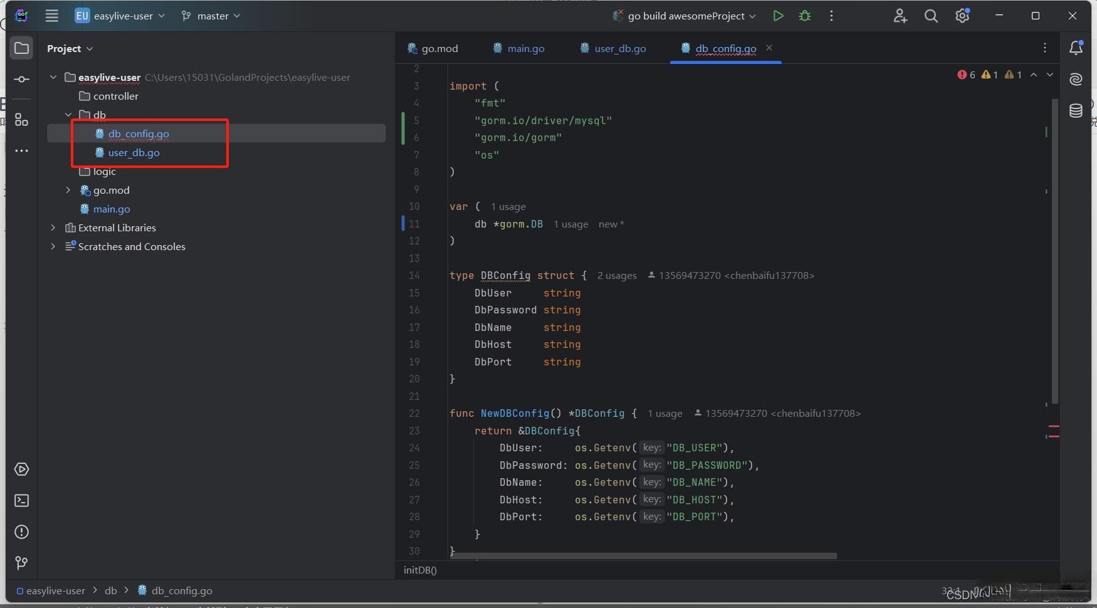This screenshot has width=1097, height=608.
Task: Open the Services tool window icon
Action: [21, 469]
